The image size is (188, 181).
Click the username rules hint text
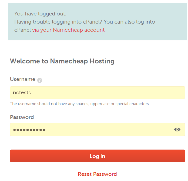[x=80, y=104]
